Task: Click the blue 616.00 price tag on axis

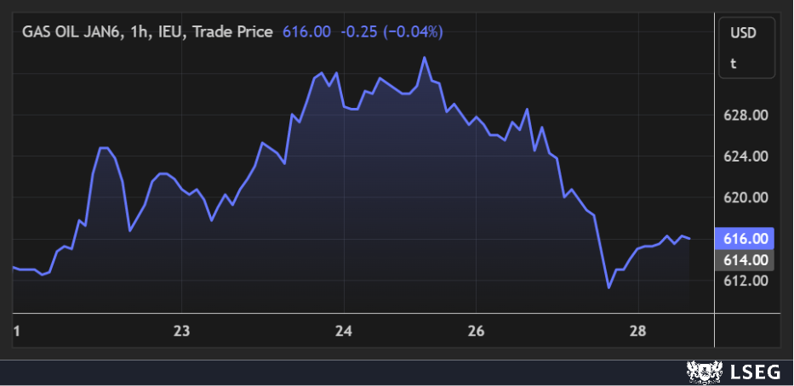Action: click(746, 240)
